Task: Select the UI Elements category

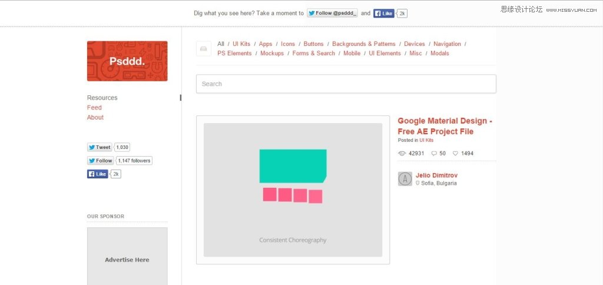Action: tap(385, 54)
